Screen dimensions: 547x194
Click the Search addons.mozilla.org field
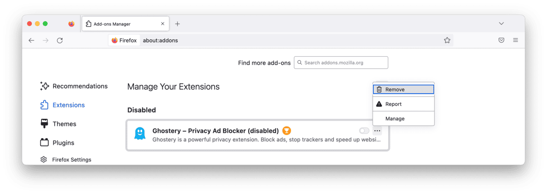pos(341,63)
